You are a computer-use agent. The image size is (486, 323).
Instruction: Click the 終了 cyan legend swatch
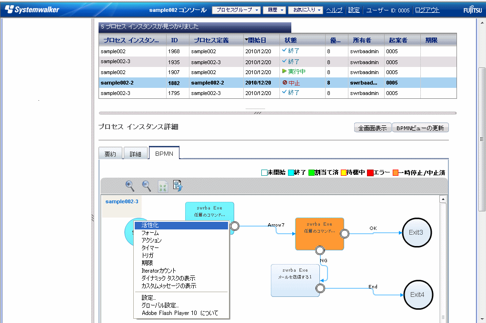(x=291, y=172)
